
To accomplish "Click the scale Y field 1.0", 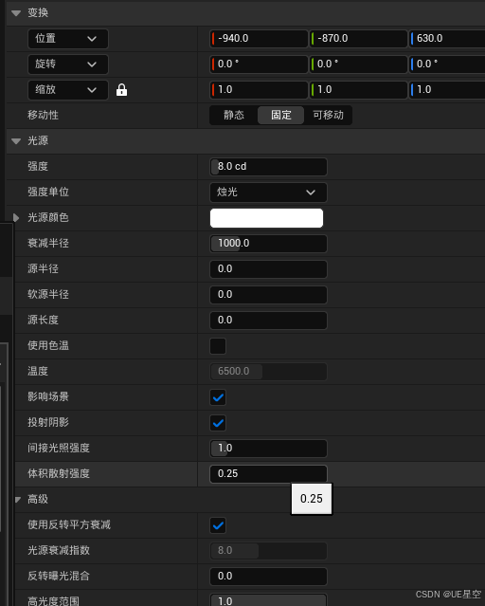I will click(358, 90).
